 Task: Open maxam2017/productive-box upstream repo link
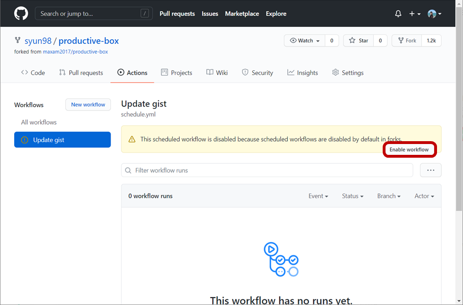tap(75, 51)
